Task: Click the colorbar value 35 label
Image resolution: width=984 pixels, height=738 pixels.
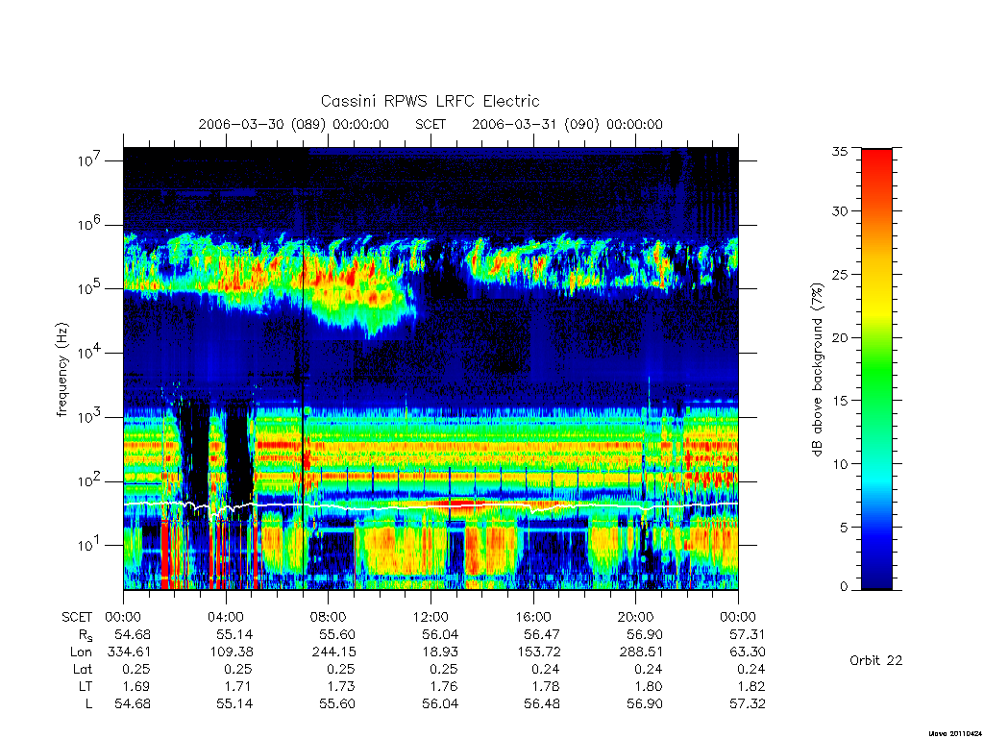Action: point(839,151)
